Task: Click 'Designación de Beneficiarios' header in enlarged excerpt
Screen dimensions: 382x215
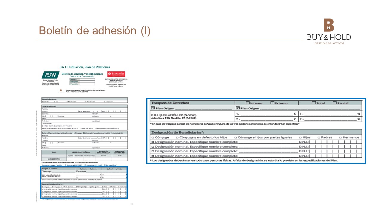Action: click(x=178, y=132)
